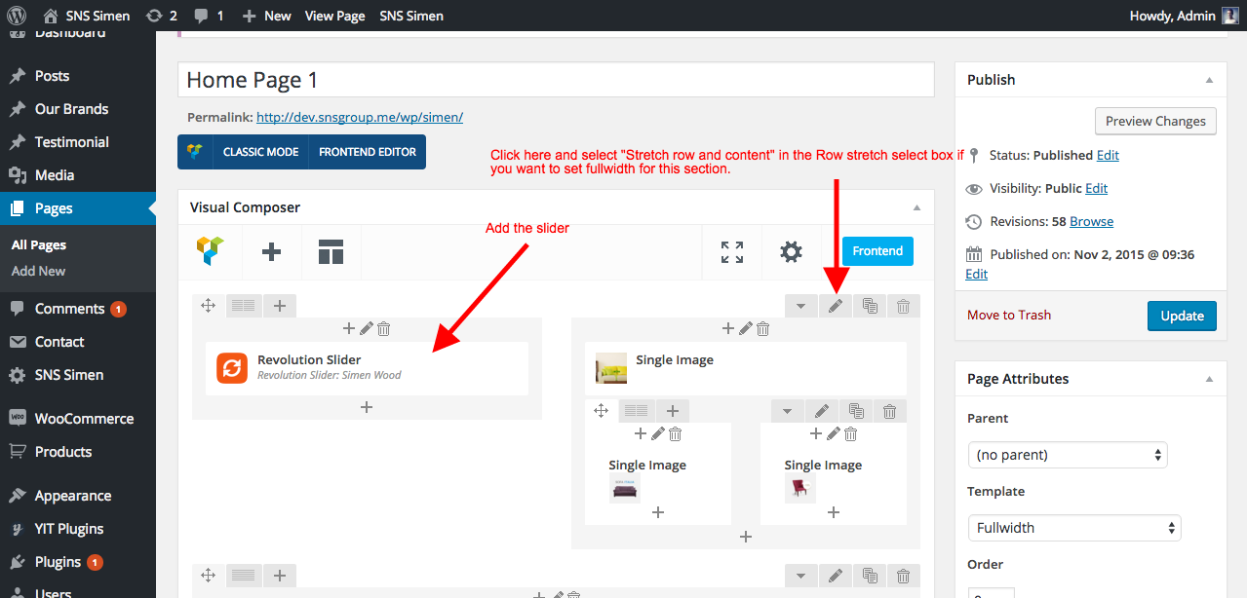The width and height of the screenshot is (1247, 598).
Task: Open the Template dropdown showing Fullwidth
Action: click(x=1073, y=528)
